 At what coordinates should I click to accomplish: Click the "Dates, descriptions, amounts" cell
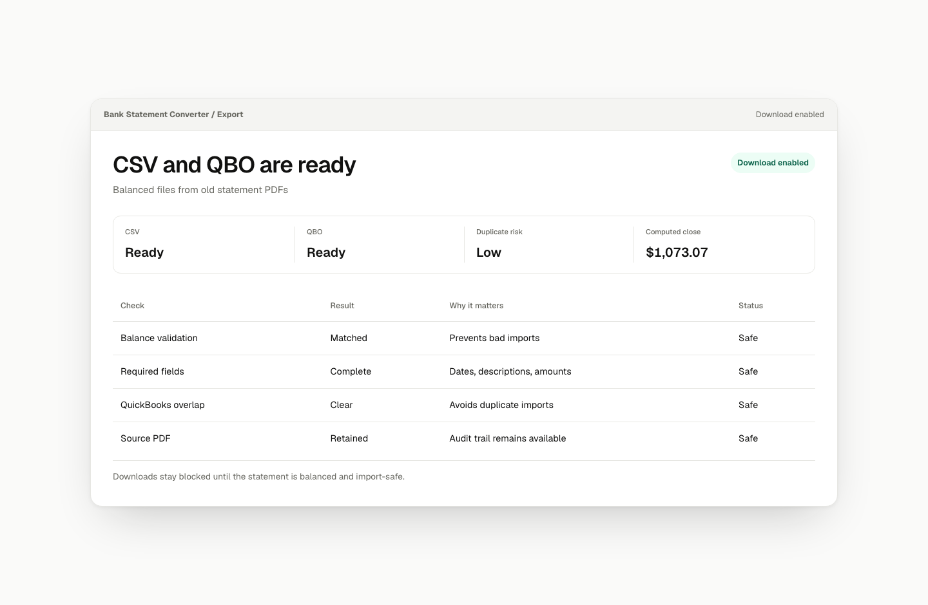click(x=510, y=371)
